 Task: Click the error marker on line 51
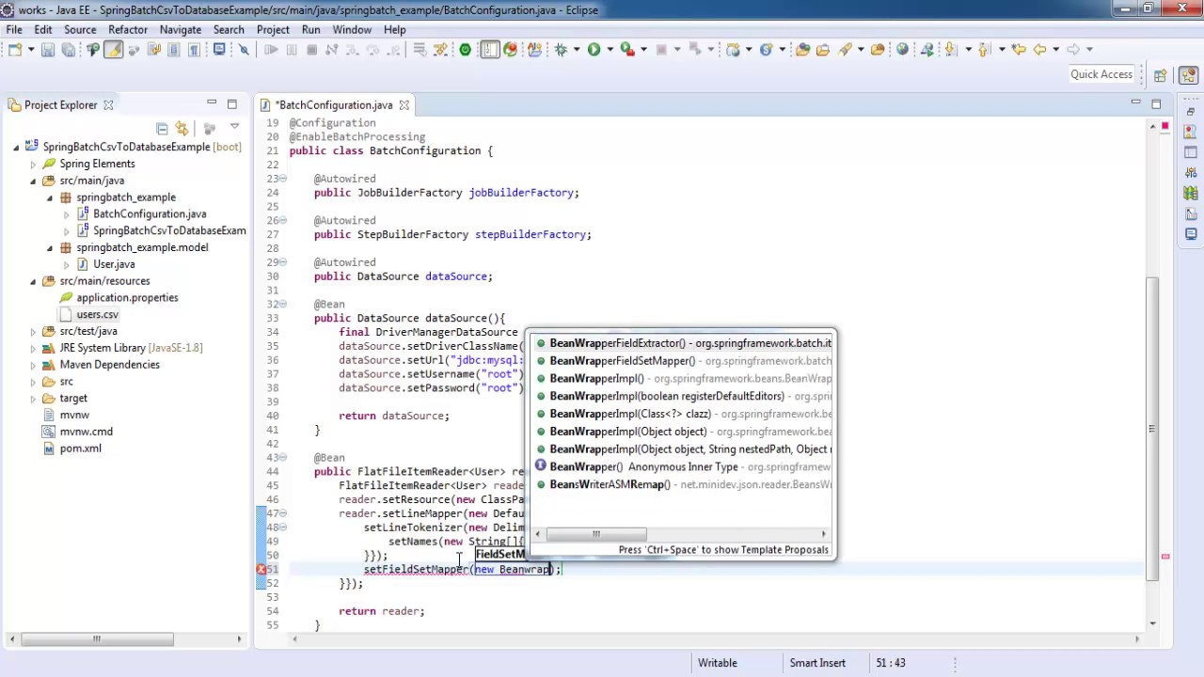coord(261,569)
